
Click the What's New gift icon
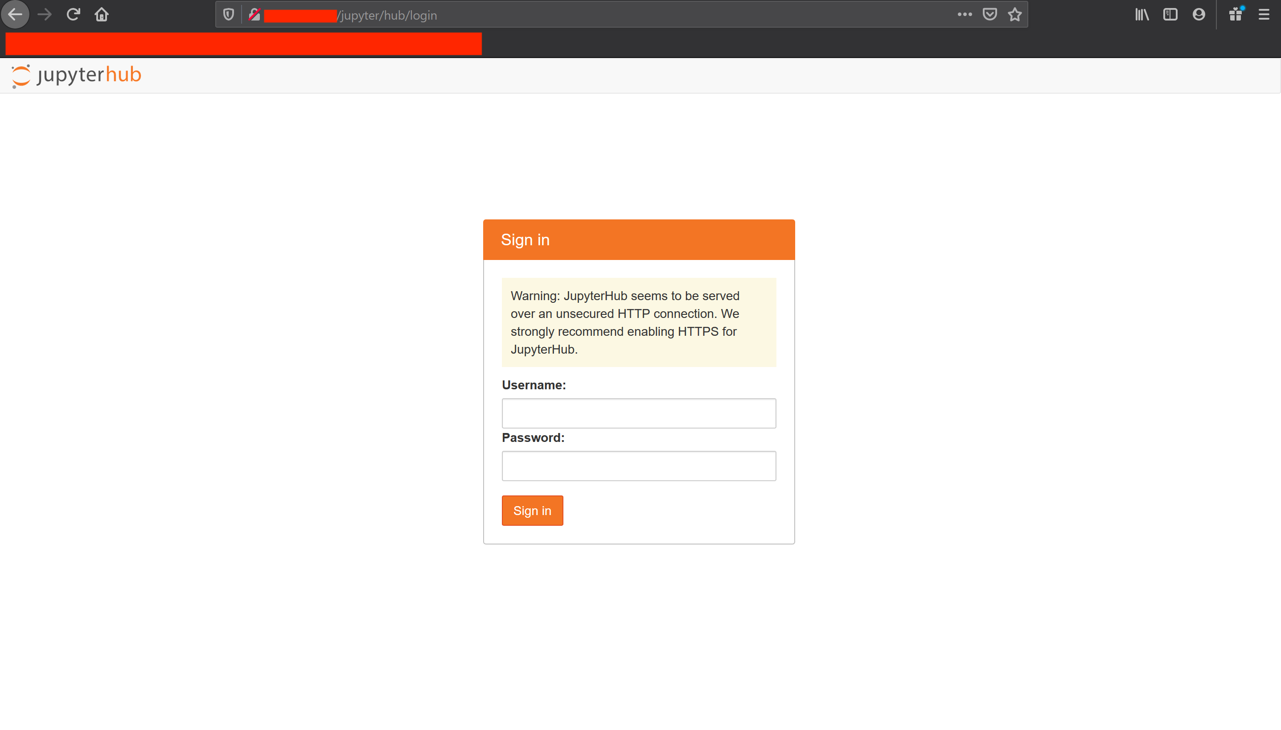pyautogui.click(x=1236, y=15)
